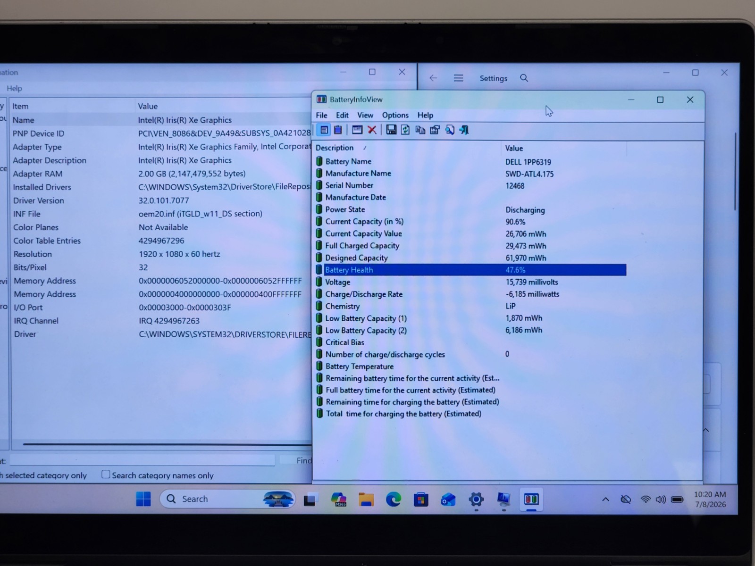Open Task View on taskbar
Viewport: 755px width, 566px height.
click(x=310, y=499)
